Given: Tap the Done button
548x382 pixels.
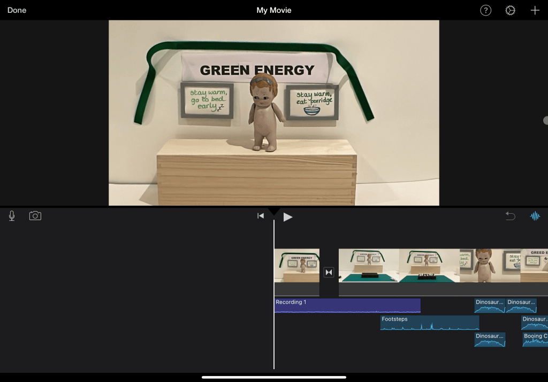Looking at the screenshot, I should point(17,10).
